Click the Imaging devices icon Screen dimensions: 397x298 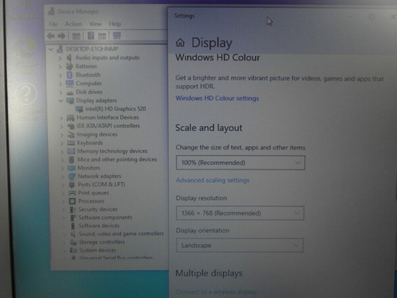(x=71, y=135)
